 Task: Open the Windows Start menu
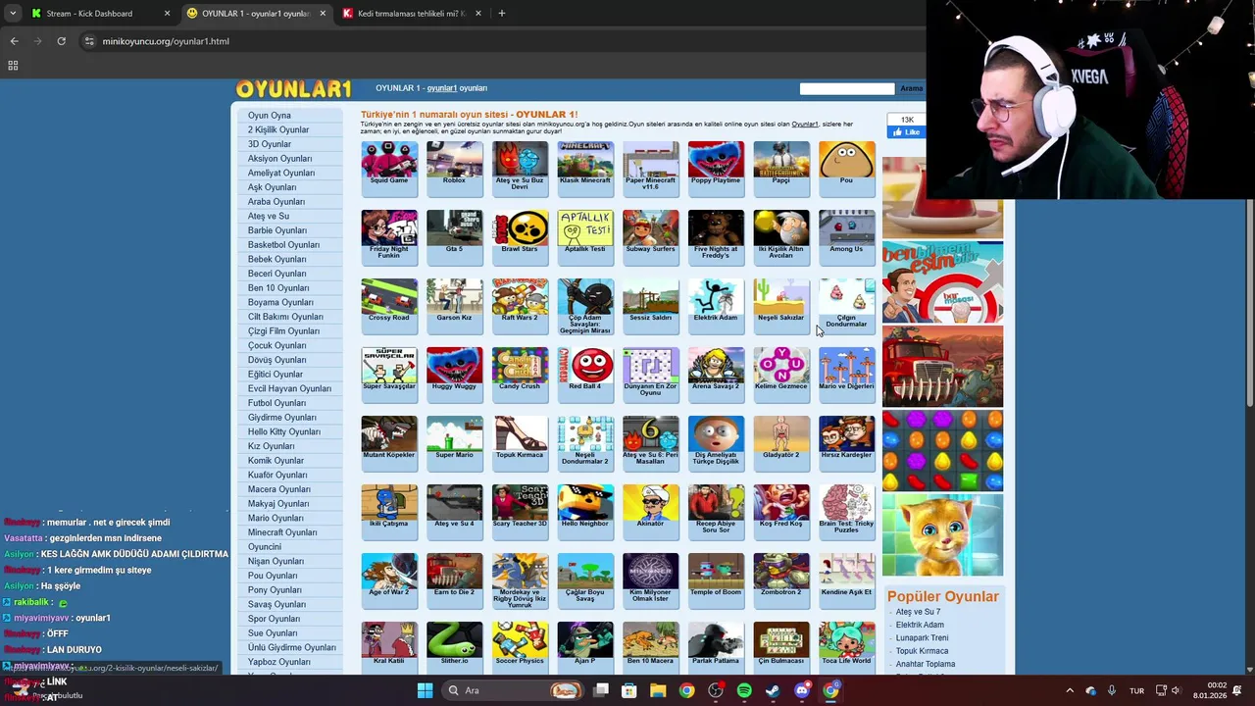425,690
